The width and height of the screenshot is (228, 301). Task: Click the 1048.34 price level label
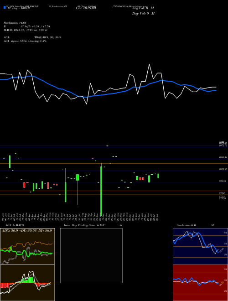click(x=223, y=157)
